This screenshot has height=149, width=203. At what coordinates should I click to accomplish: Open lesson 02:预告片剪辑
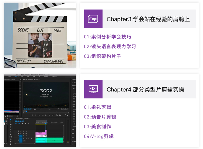coord(100,117)
